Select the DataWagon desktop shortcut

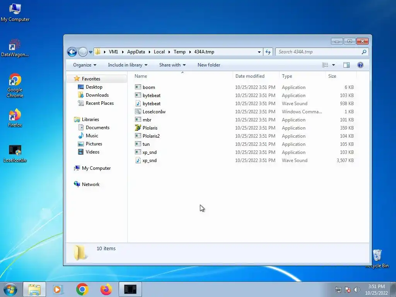(x=15, y=48)
